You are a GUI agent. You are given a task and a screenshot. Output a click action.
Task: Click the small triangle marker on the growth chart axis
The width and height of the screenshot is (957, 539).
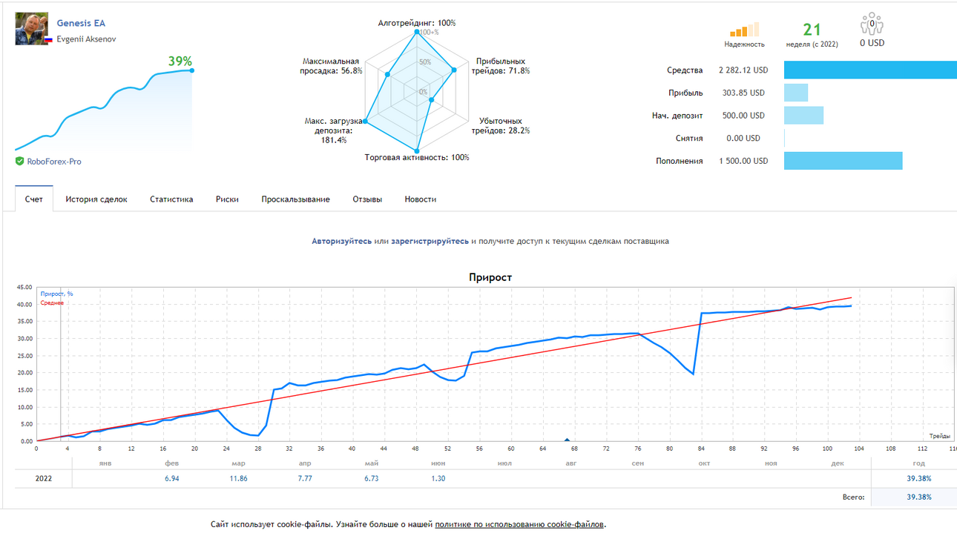(567, 440)
